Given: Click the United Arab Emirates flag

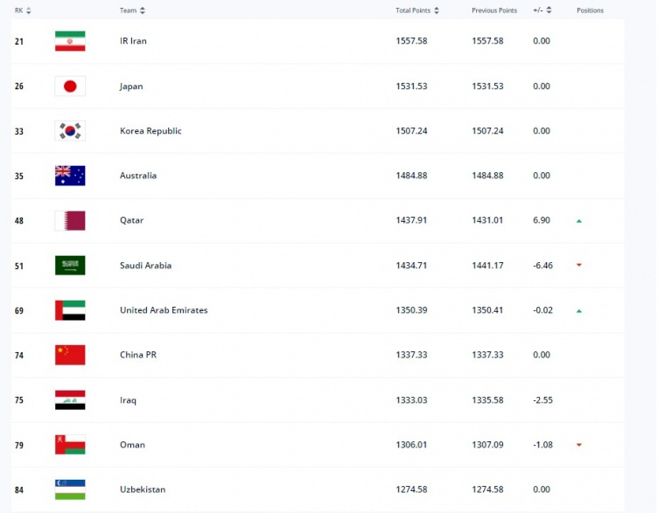Looking at the screenshot, I should [70, 310].
